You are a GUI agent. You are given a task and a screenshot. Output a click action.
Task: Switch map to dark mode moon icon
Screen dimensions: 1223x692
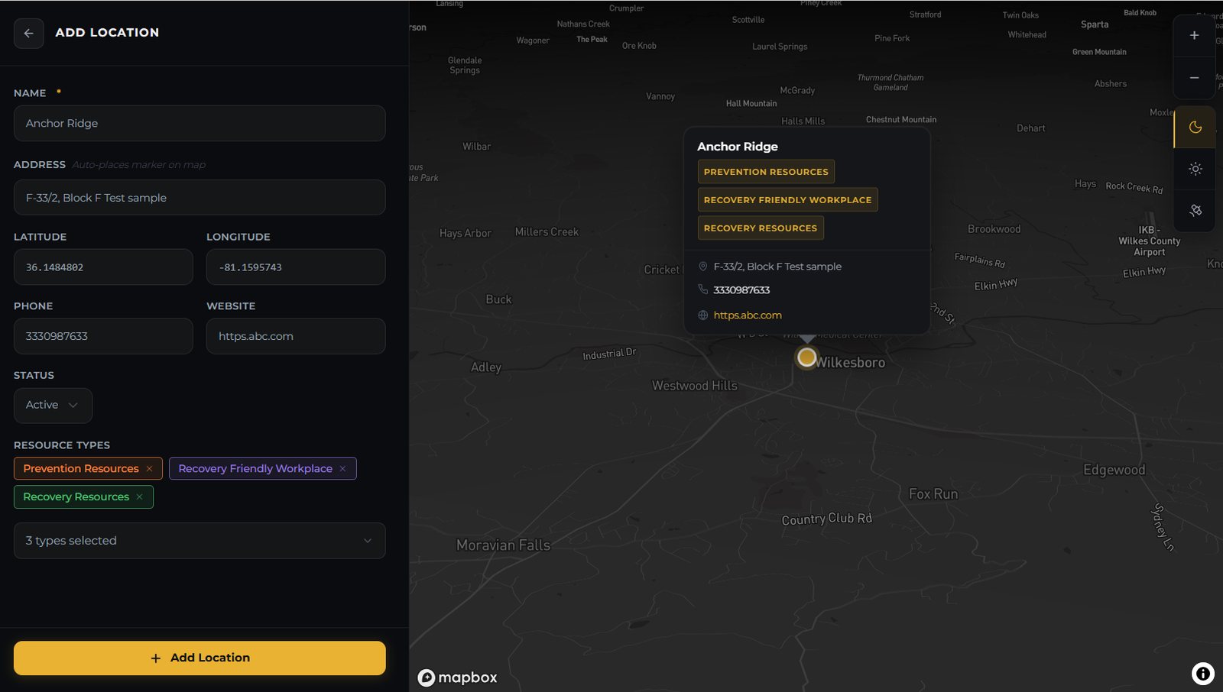pyautogui.click(x=1195, y=127)
